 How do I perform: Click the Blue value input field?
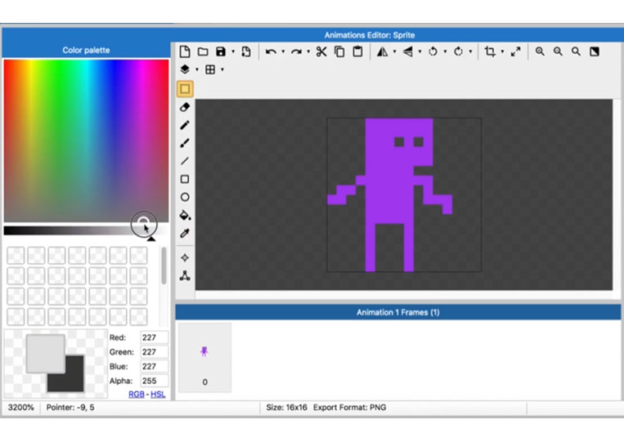(x=155, y=367)
